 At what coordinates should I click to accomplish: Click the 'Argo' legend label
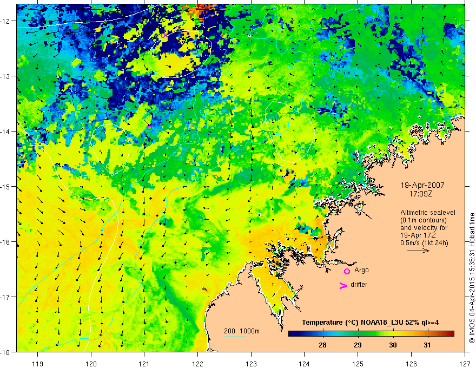click(x=361, y=270)
